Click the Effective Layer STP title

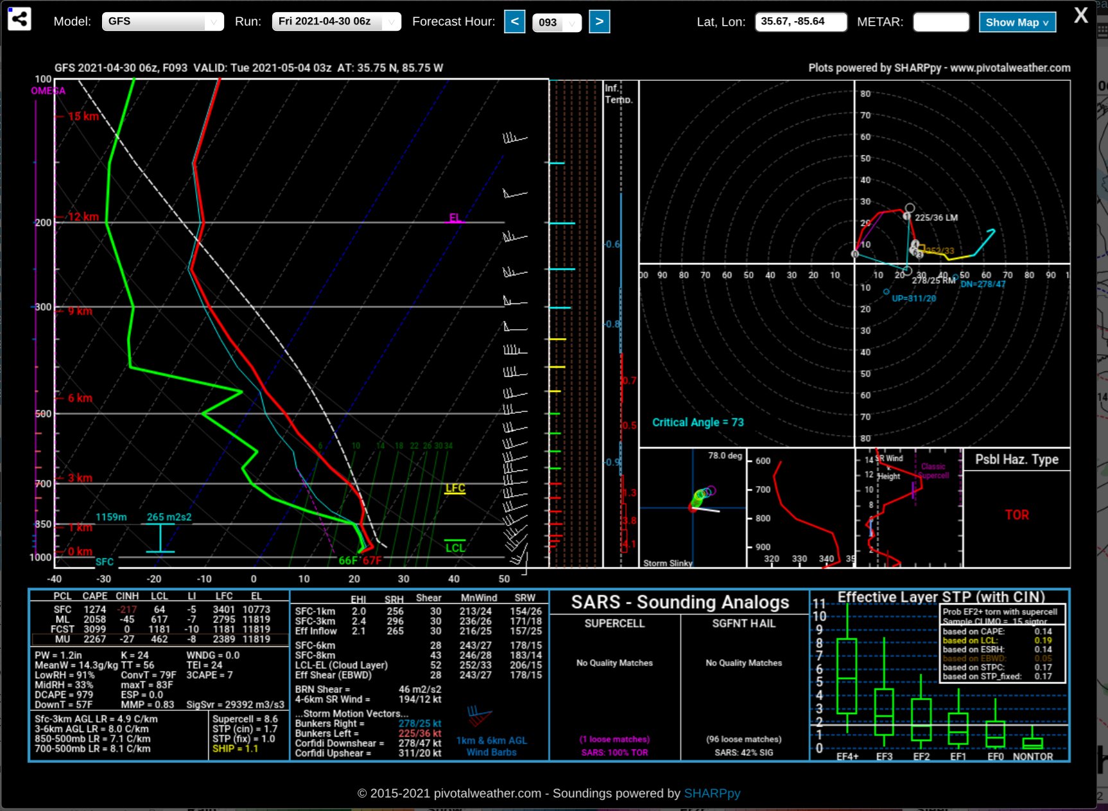point(941,597)
